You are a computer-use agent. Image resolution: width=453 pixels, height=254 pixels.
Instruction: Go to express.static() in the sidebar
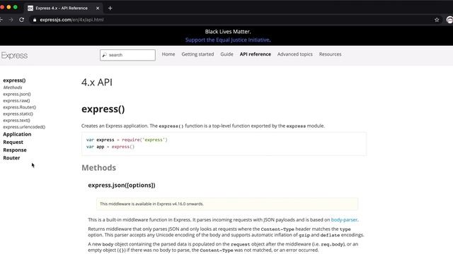[x=18, y=114]
